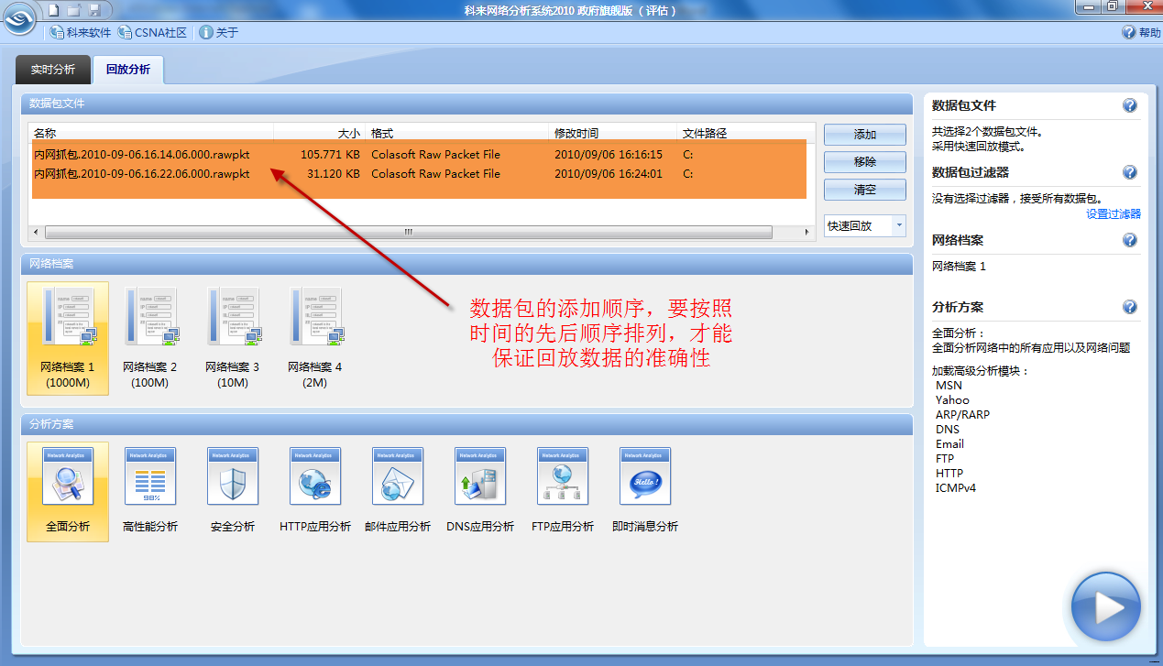Sort by the 格式 column header

point(457,134)
